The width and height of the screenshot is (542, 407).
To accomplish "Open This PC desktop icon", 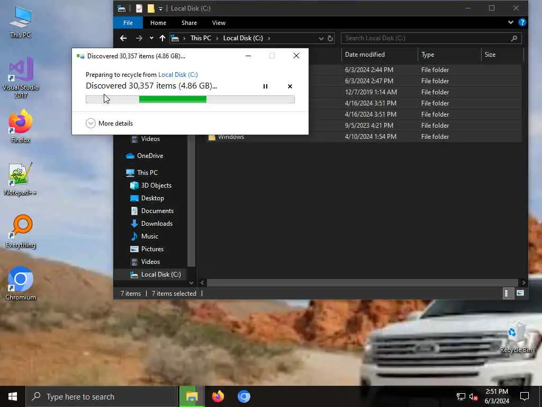I will pos(21,21).
